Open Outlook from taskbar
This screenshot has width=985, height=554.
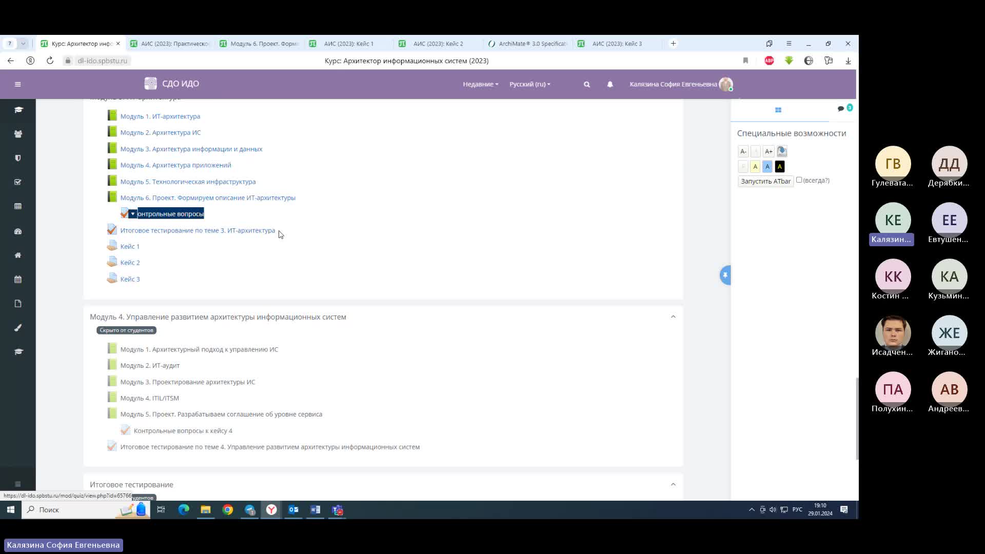click(x=293, y=510)
